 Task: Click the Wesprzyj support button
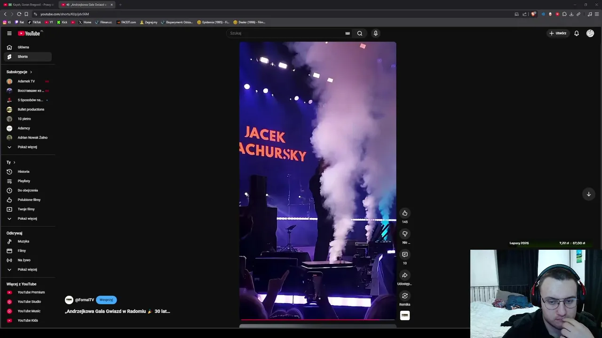point(106,300)
